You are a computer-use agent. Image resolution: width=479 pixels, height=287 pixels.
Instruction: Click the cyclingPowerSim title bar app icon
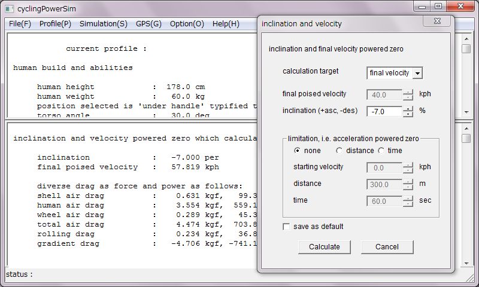[x=10, y=8]
